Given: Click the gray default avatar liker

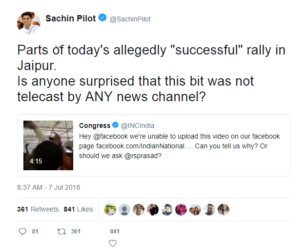Looking at the screenshot, I should pyautogui.click(x=124, y=210).
